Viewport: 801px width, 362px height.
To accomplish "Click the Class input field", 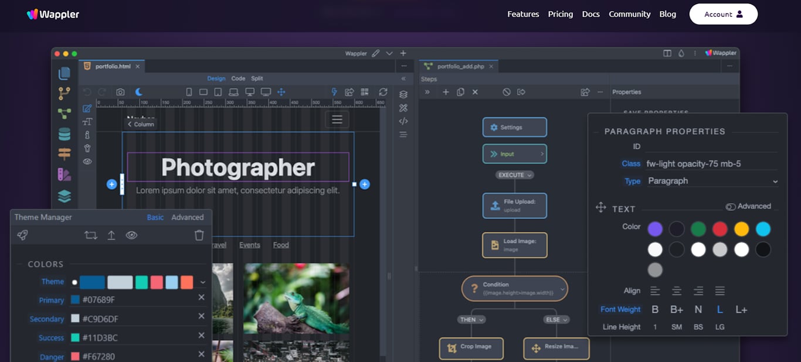I will (712, 163).
